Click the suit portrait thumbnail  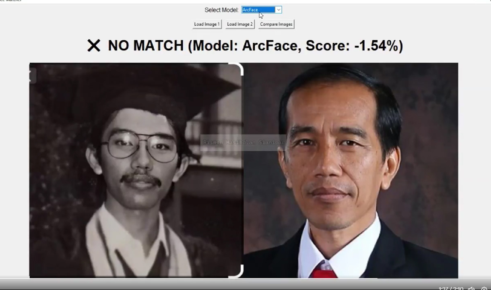click(350, 169)
